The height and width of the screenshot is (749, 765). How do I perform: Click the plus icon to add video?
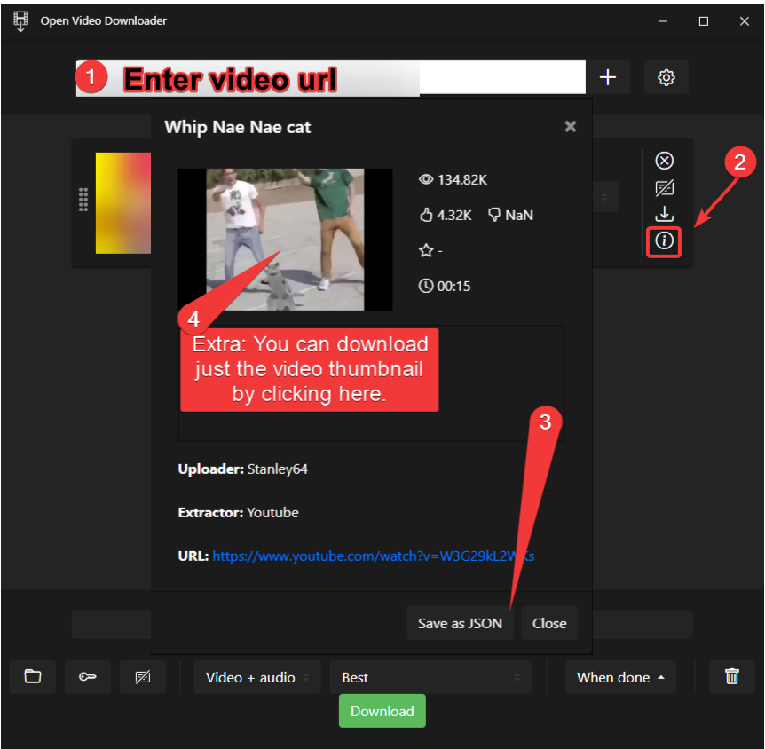pyautogui.click(x=607, y=77)
